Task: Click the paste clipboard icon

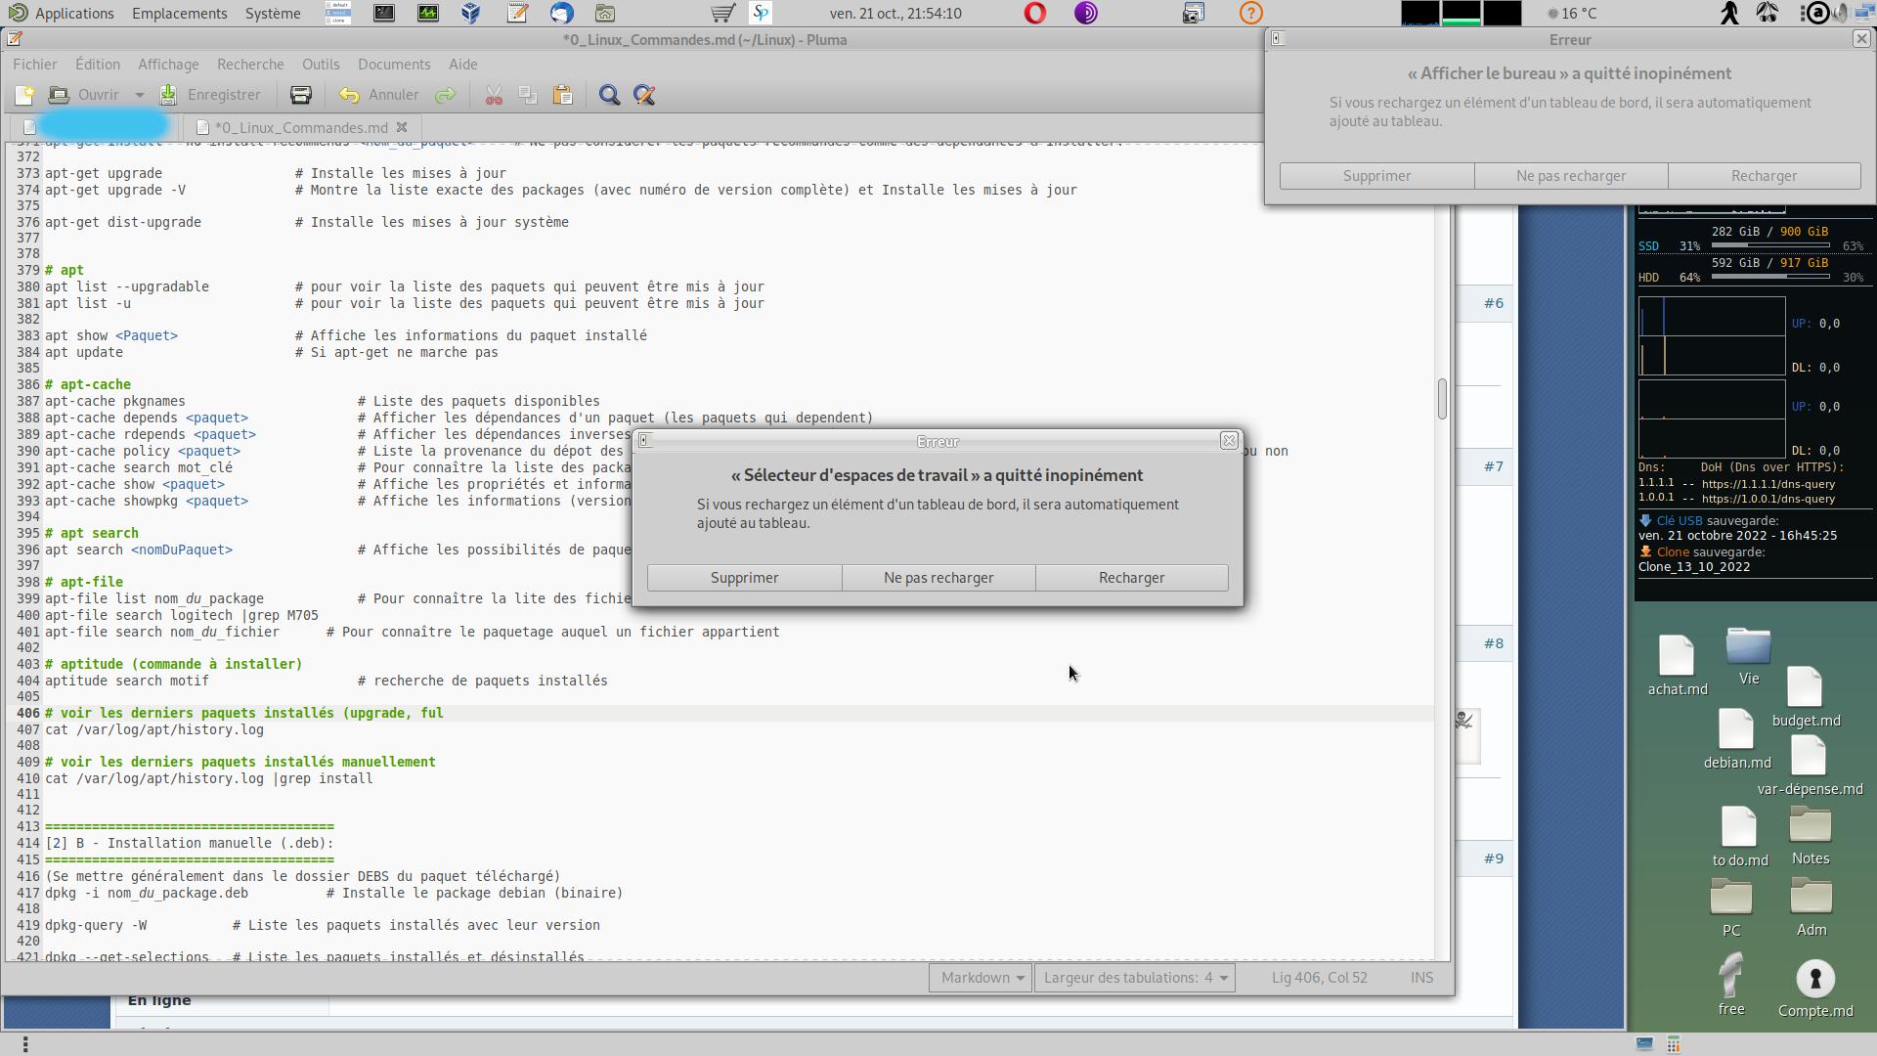Action: [562, 95]
